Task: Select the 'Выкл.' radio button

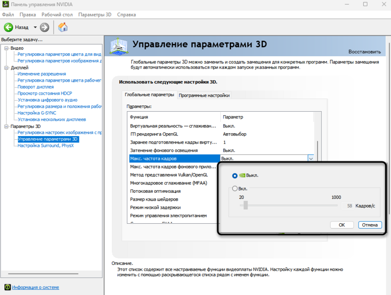Action: click(235, 175)
